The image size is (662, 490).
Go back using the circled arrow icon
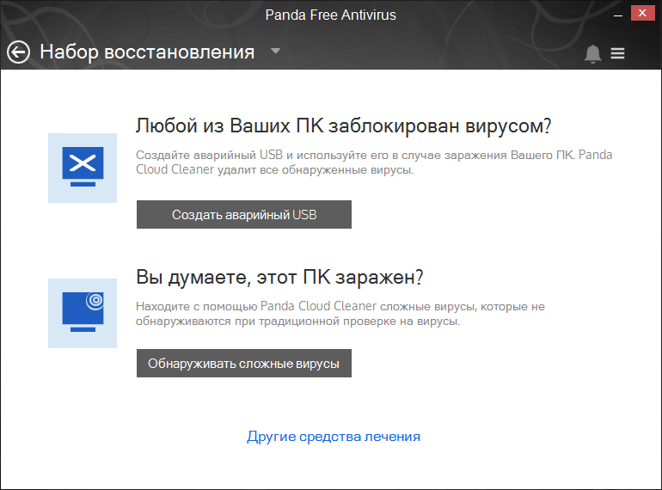tap(18, 52)
